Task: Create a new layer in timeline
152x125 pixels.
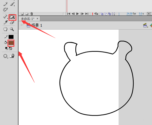Action: [x=22, y=14]
